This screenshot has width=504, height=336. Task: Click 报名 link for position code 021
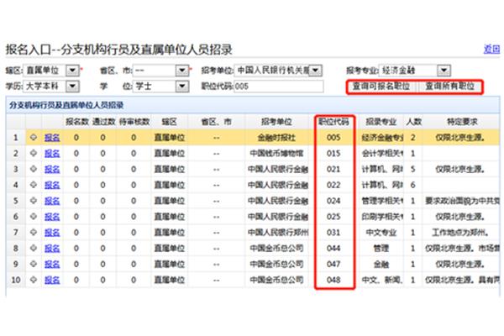pos(52,169)
